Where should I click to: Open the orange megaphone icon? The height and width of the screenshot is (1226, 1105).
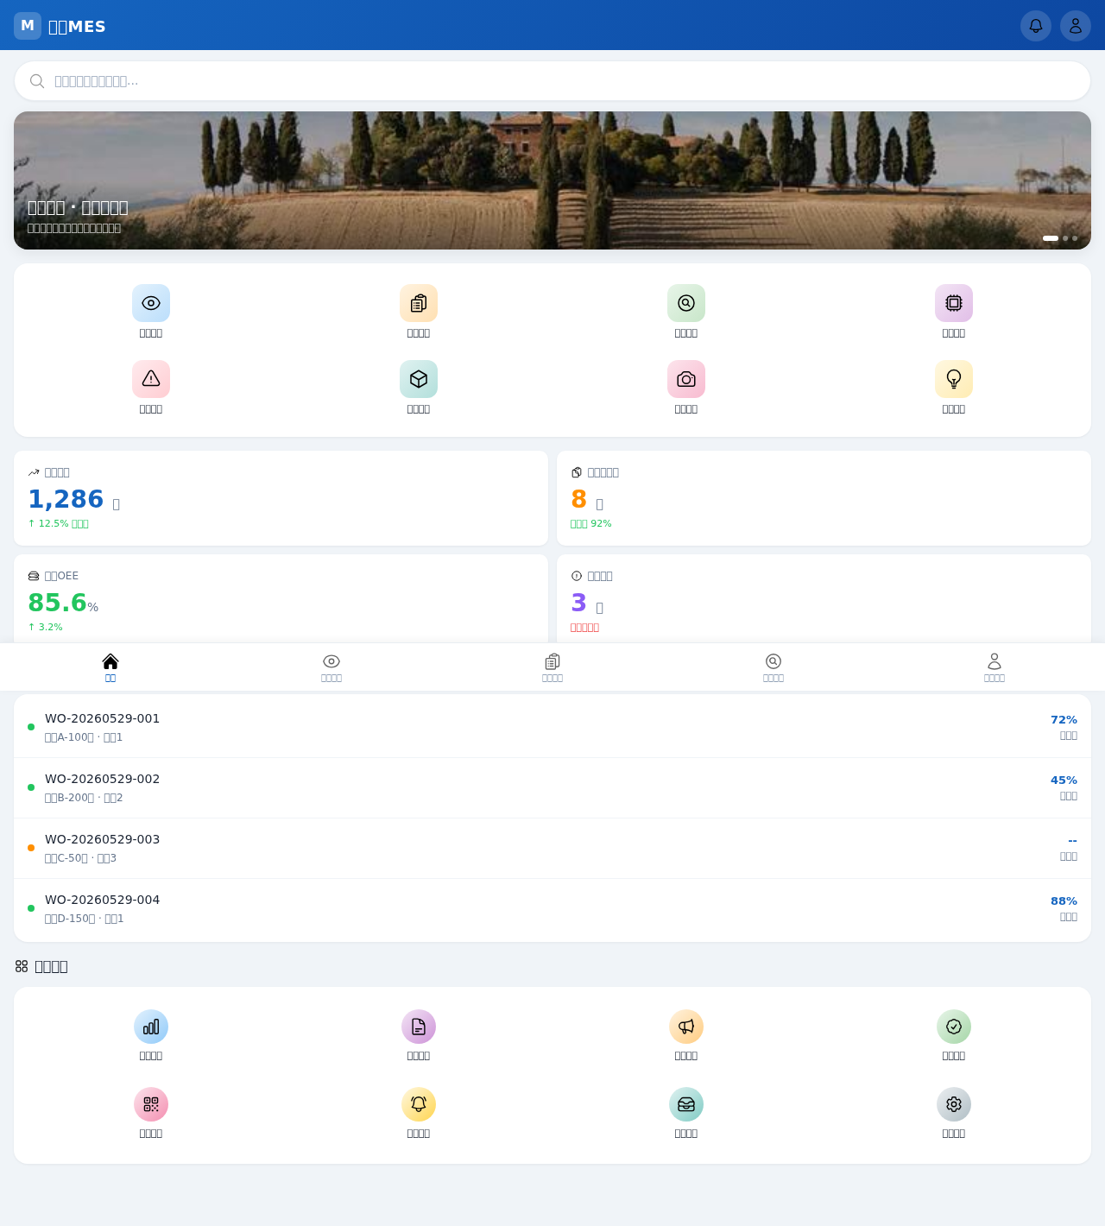(686, 1027)
